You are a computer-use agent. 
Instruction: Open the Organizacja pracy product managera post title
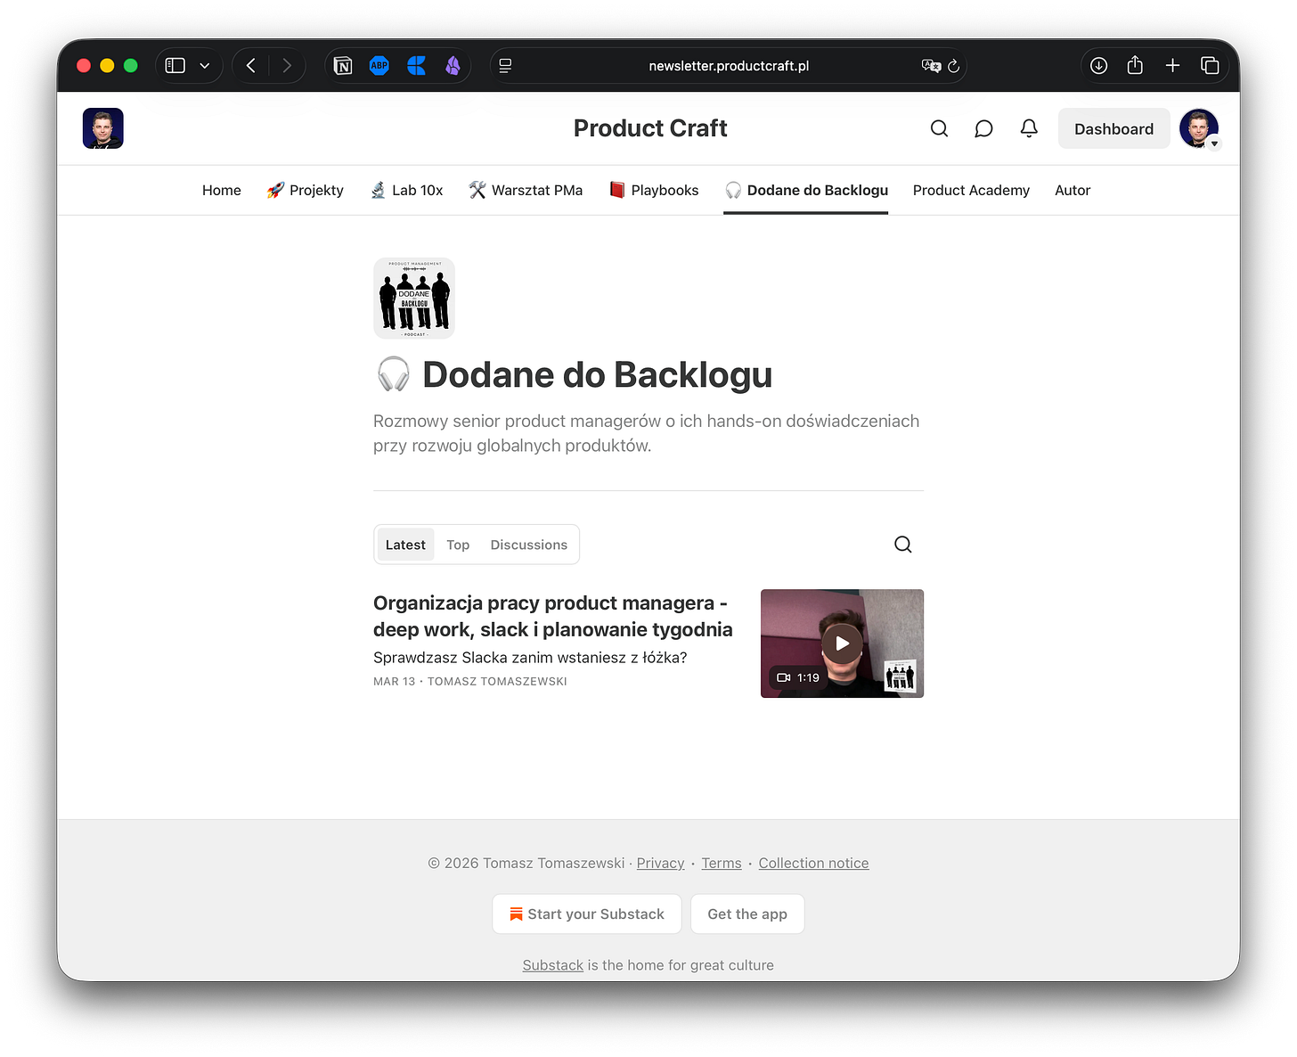click(x=553, y=616)
